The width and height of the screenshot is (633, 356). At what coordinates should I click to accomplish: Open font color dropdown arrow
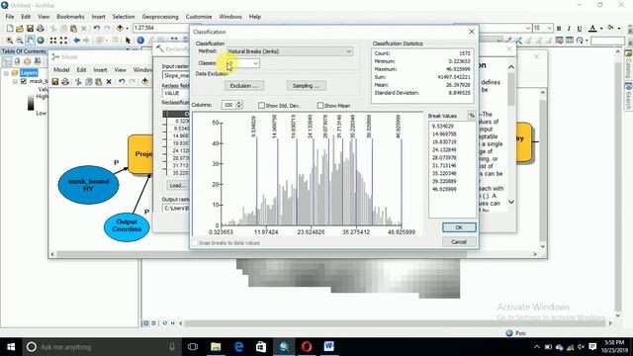coord(601,29)
